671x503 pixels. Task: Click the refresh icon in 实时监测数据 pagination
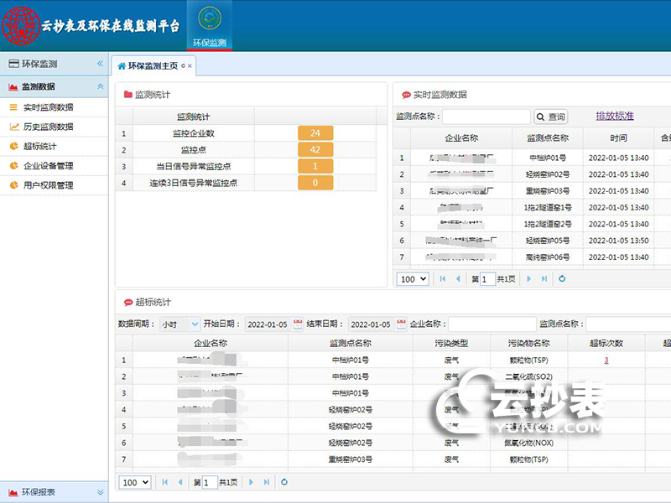562,278
